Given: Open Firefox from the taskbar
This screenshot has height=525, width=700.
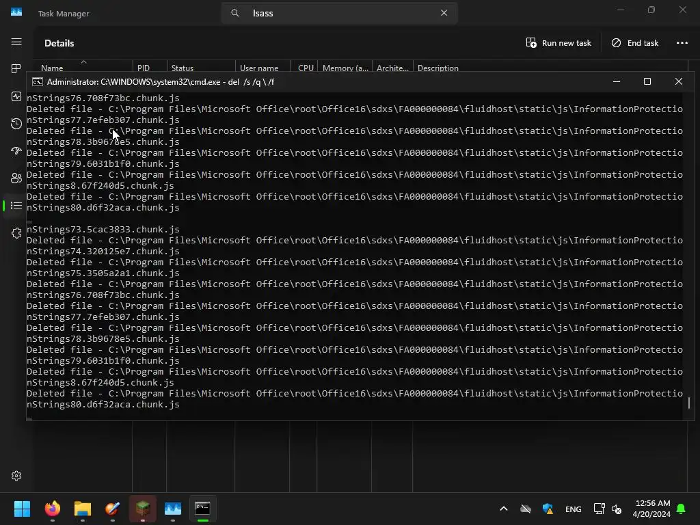Looking at the screenshot, I should tap(53, 509).
